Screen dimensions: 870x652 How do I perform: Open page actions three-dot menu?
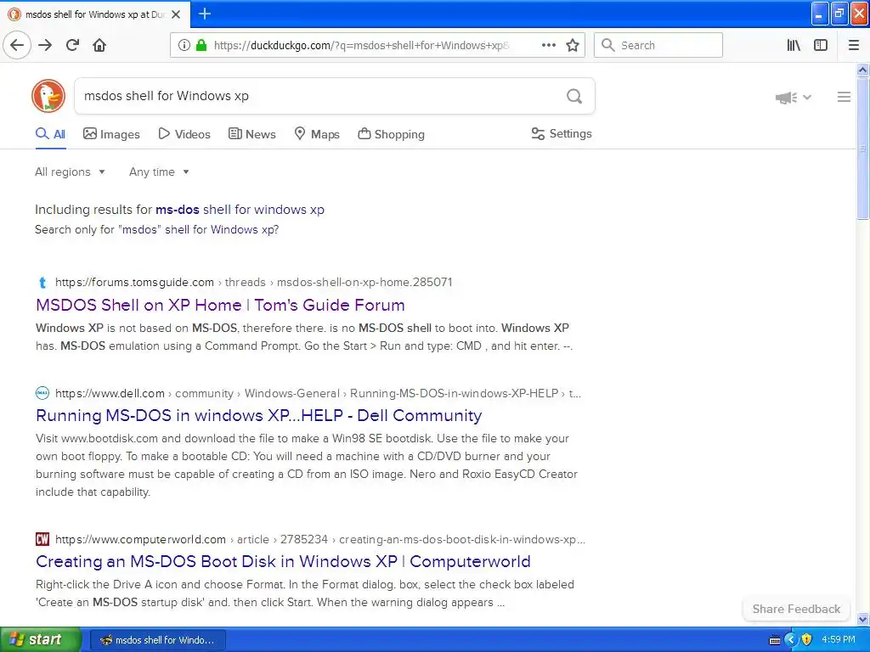tap(549, 45)
